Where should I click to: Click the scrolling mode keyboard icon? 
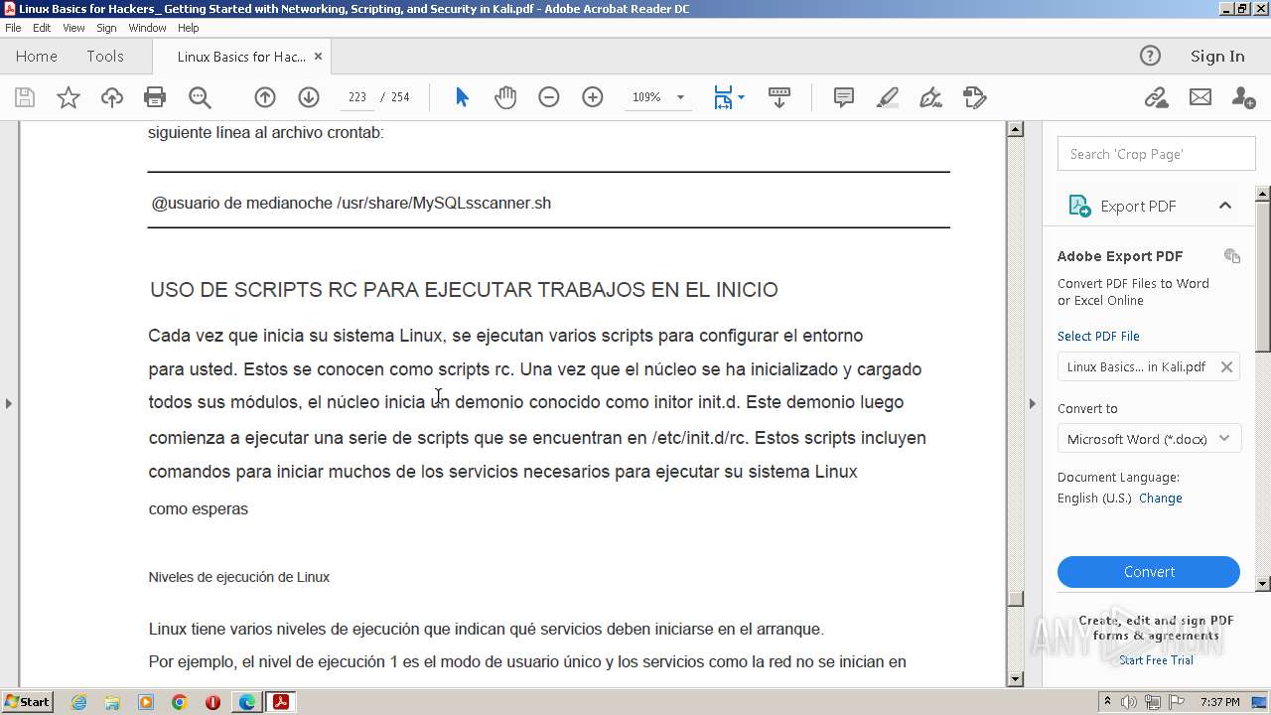coord(779,97)
